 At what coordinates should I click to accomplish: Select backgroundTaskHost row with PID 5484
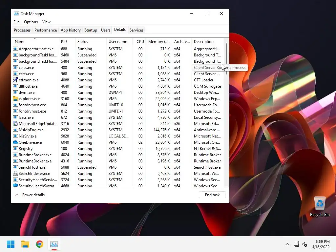(118, 61)
